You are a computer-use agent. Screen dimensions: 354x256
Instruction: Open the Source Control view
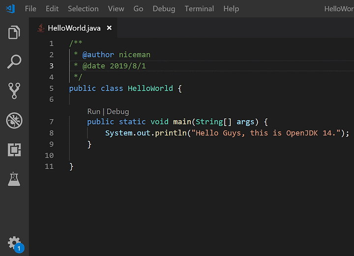(x=14, y=91)
